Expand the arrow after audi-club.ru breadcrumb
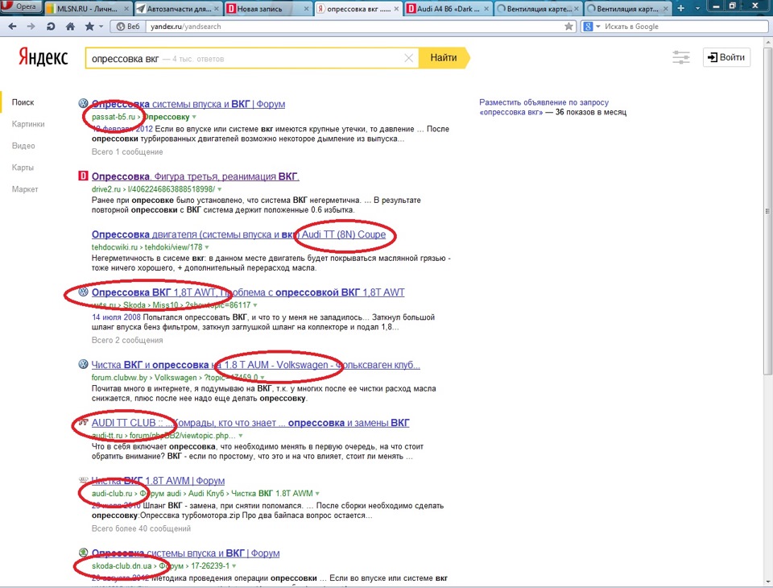 click(x=317, y=493)
